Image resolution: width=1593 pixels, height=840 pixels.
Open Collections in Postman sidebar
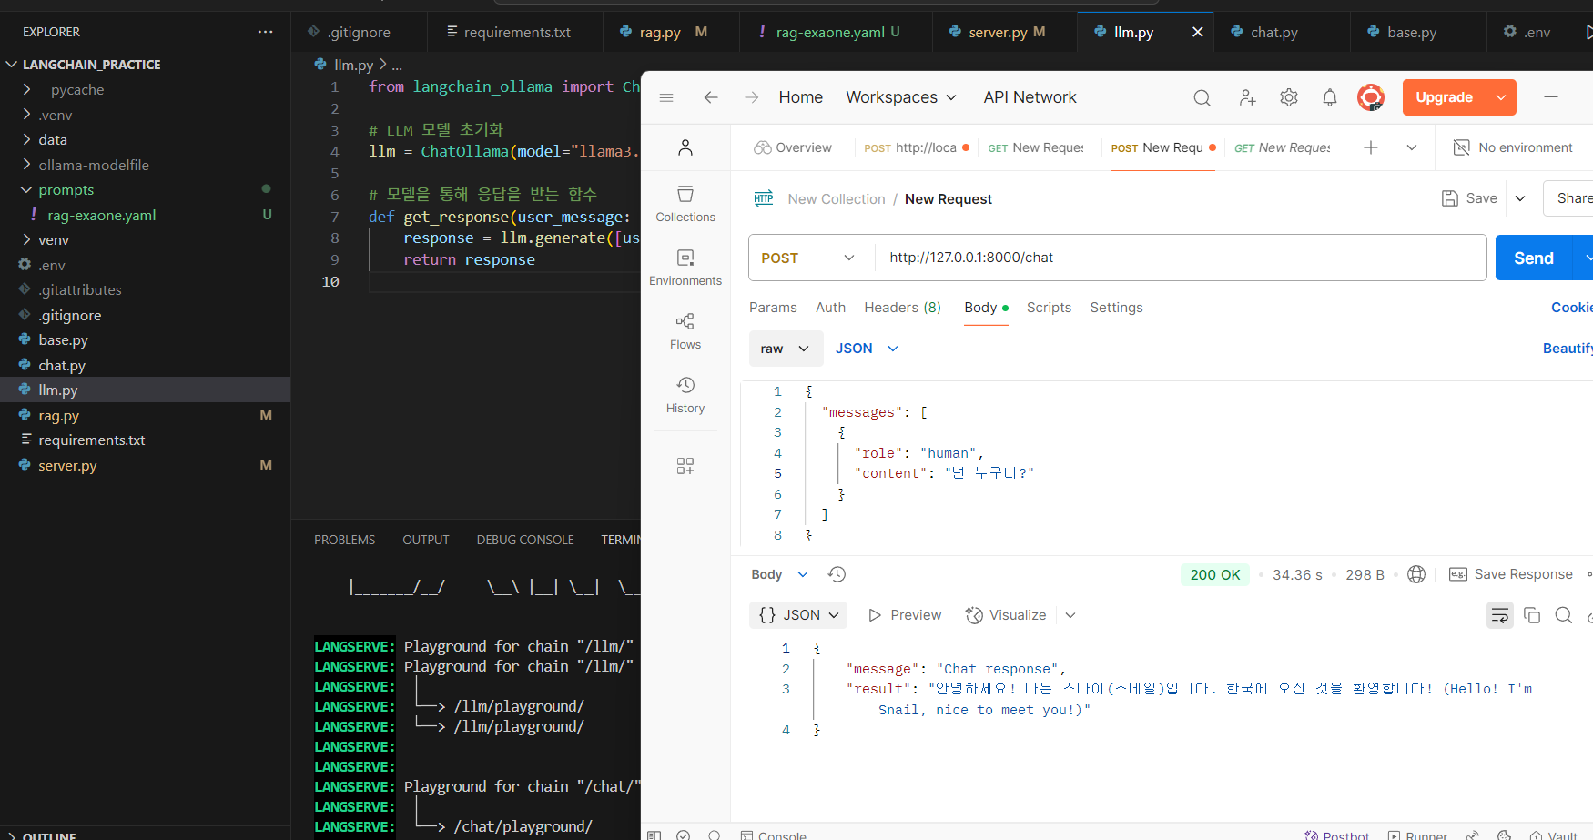685,204
